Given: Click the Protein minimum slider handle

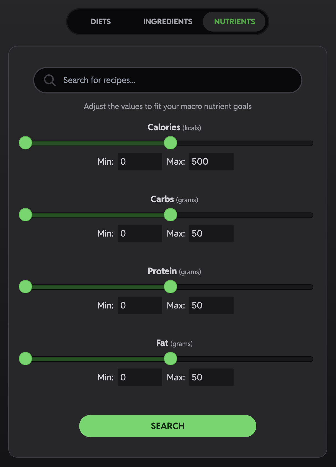Looking at the screenshot, I should 25,287.
